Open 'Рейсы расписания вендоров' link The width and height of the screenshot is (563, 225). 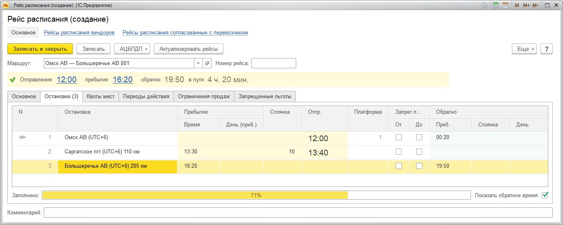click(79, 32)
